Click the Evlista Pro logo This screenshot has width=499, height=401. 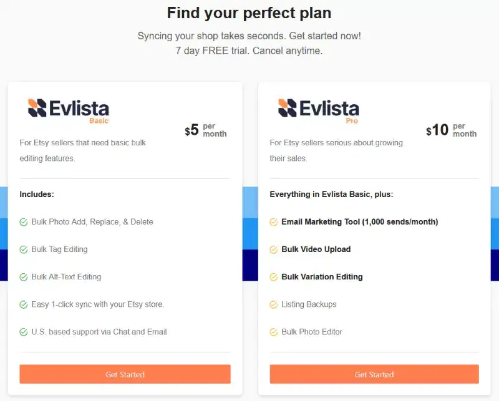(x=318, y=110)
